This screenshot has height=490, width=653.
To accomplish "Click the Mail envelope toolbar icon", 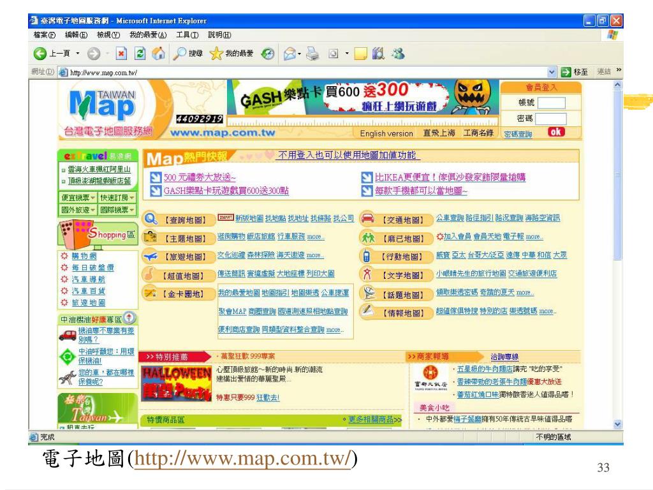I will (290, 54).
